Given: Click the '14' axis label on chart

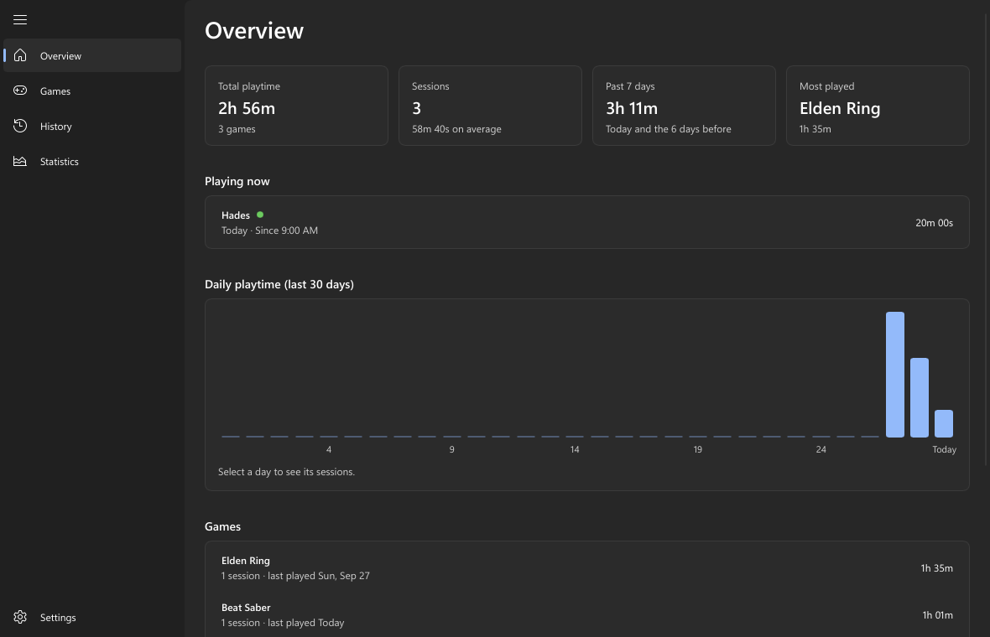Looking at the screenshot, I should tap(575, 449).
